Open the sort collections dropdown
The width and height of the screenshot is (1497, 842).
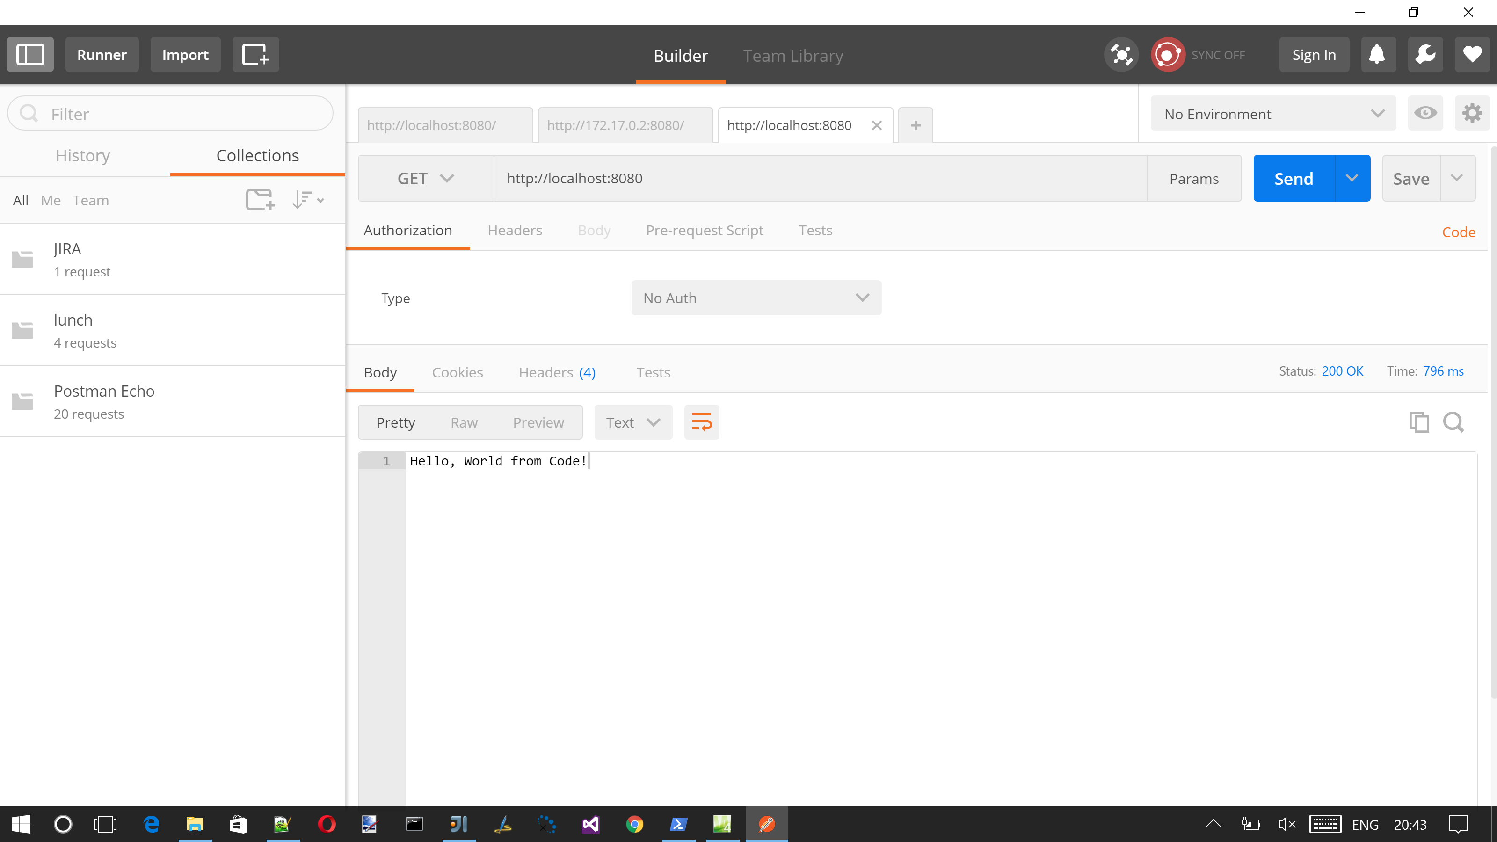(308, 200)
